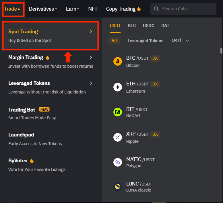This screenshot has width=223, height=203.
Task: Open the Trade dropdown menu
Action: point(12,9)
